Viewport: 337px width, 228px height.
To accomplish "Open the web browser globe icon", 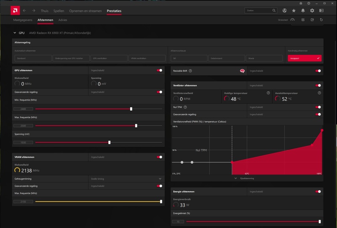I will pyautogui.click(x=285, y=11).
